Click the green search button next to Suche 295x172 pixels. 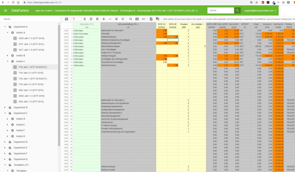(x=237, y=10)
